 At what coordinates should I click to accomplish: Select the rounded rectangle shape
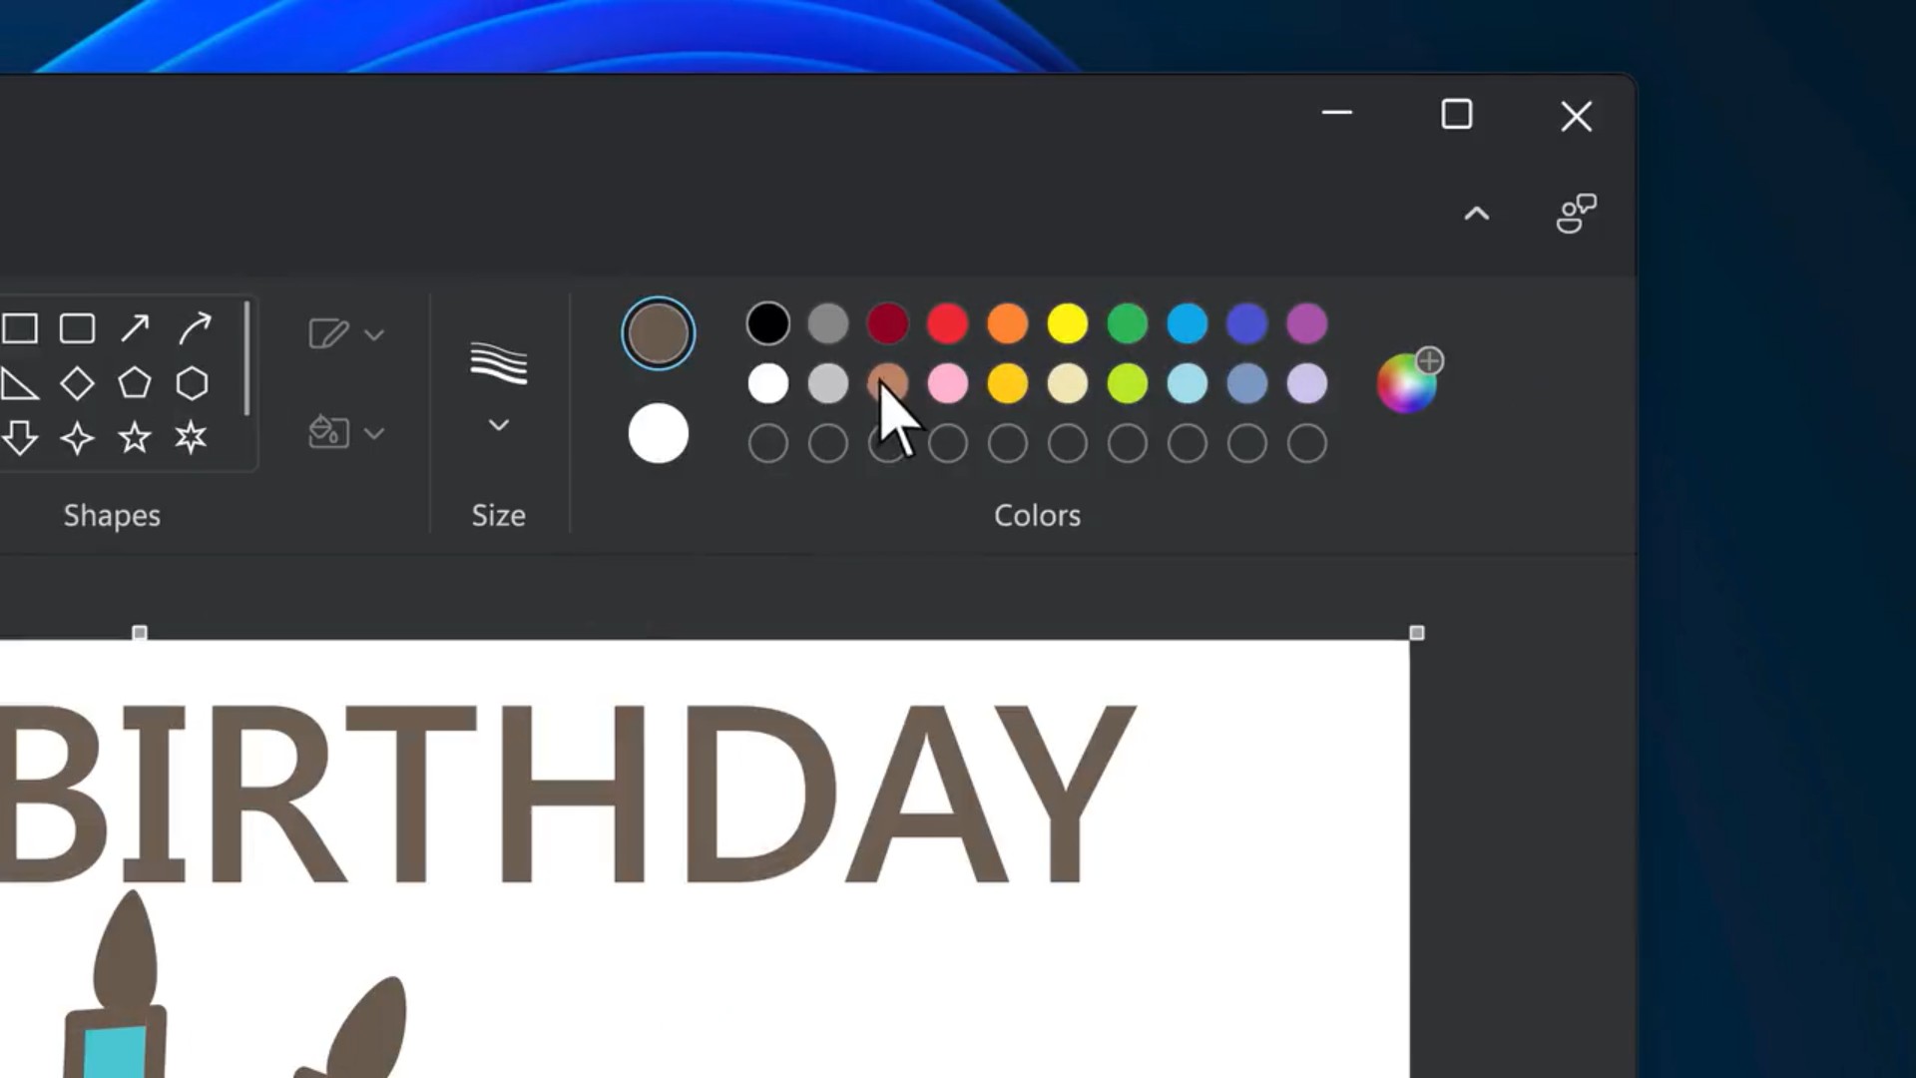(x=77, y=328)
